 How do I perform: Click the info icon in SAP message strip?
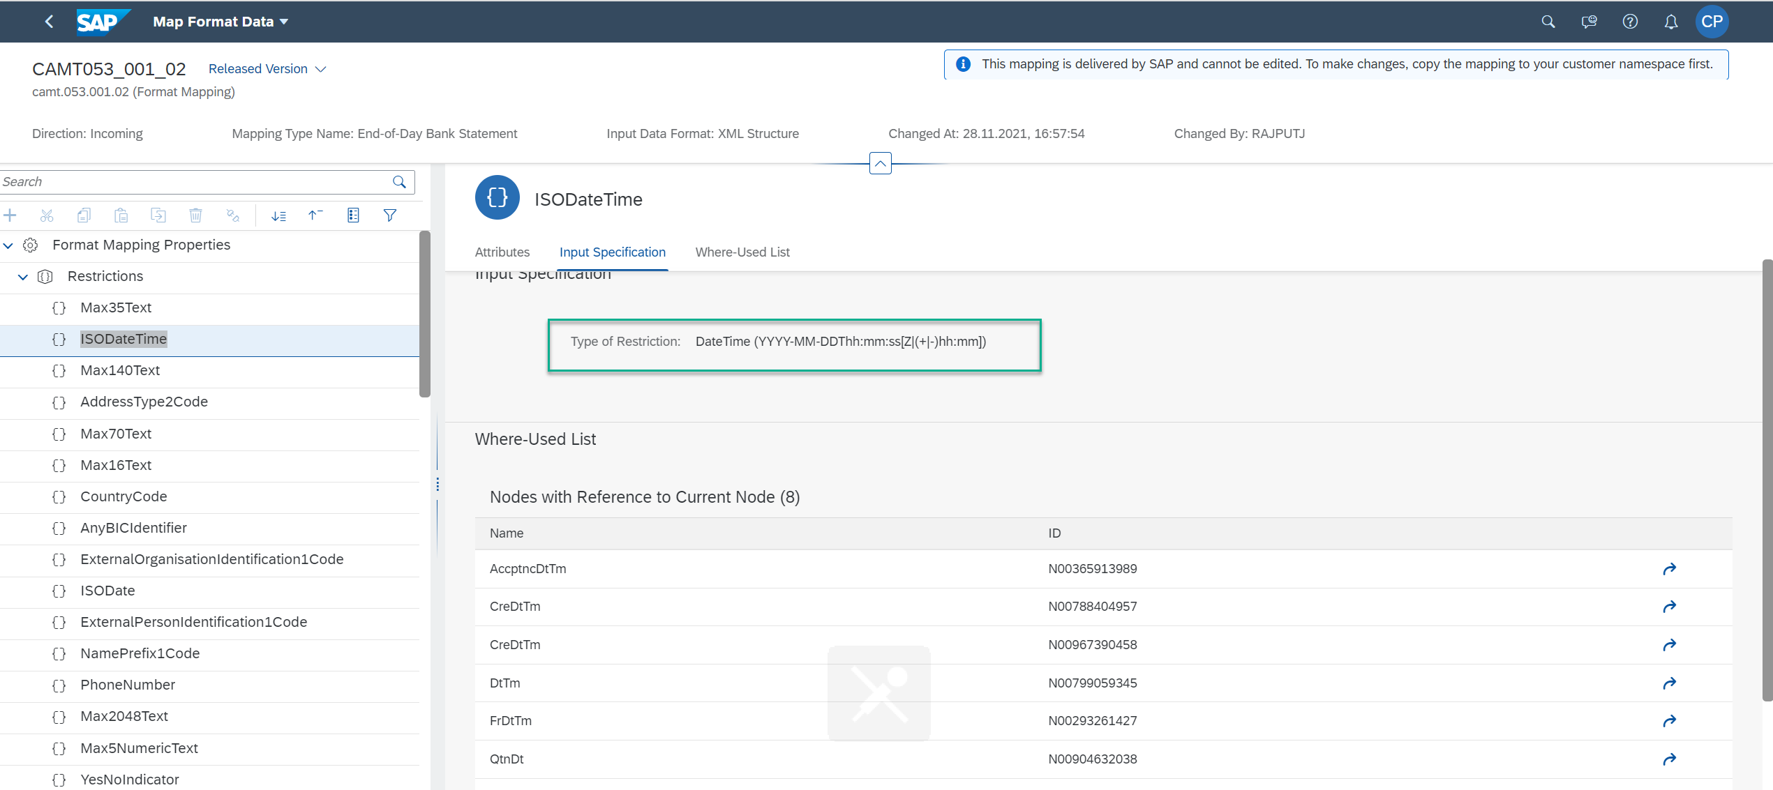963,64
